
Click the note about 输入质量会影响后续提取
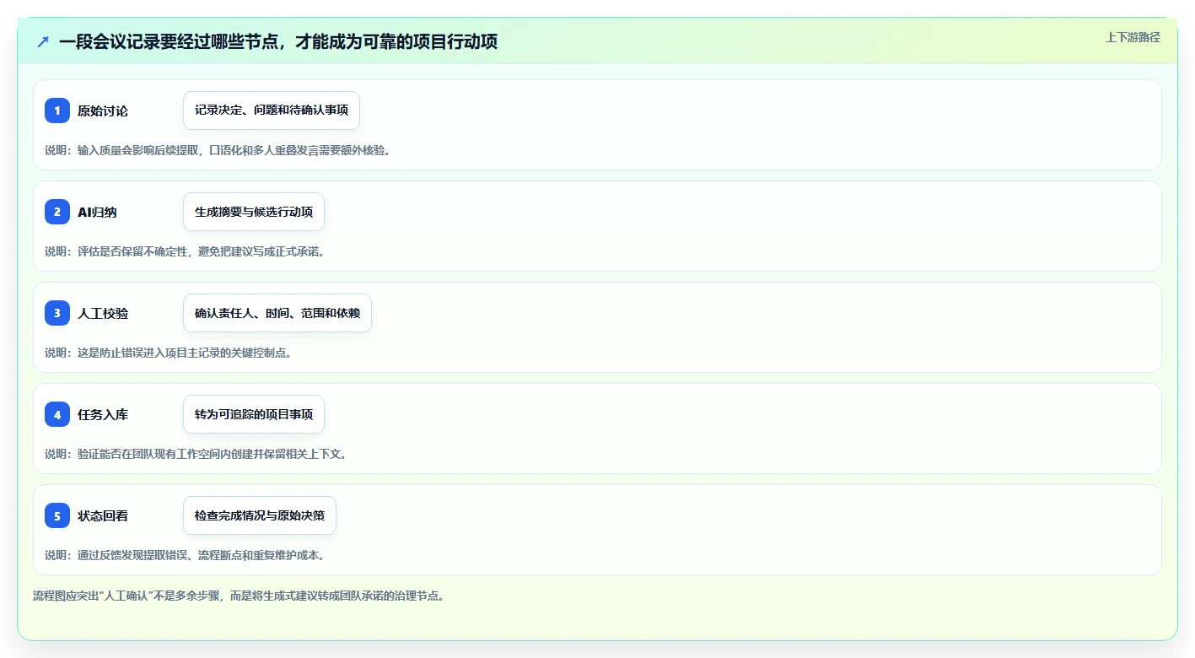point(218,150)
